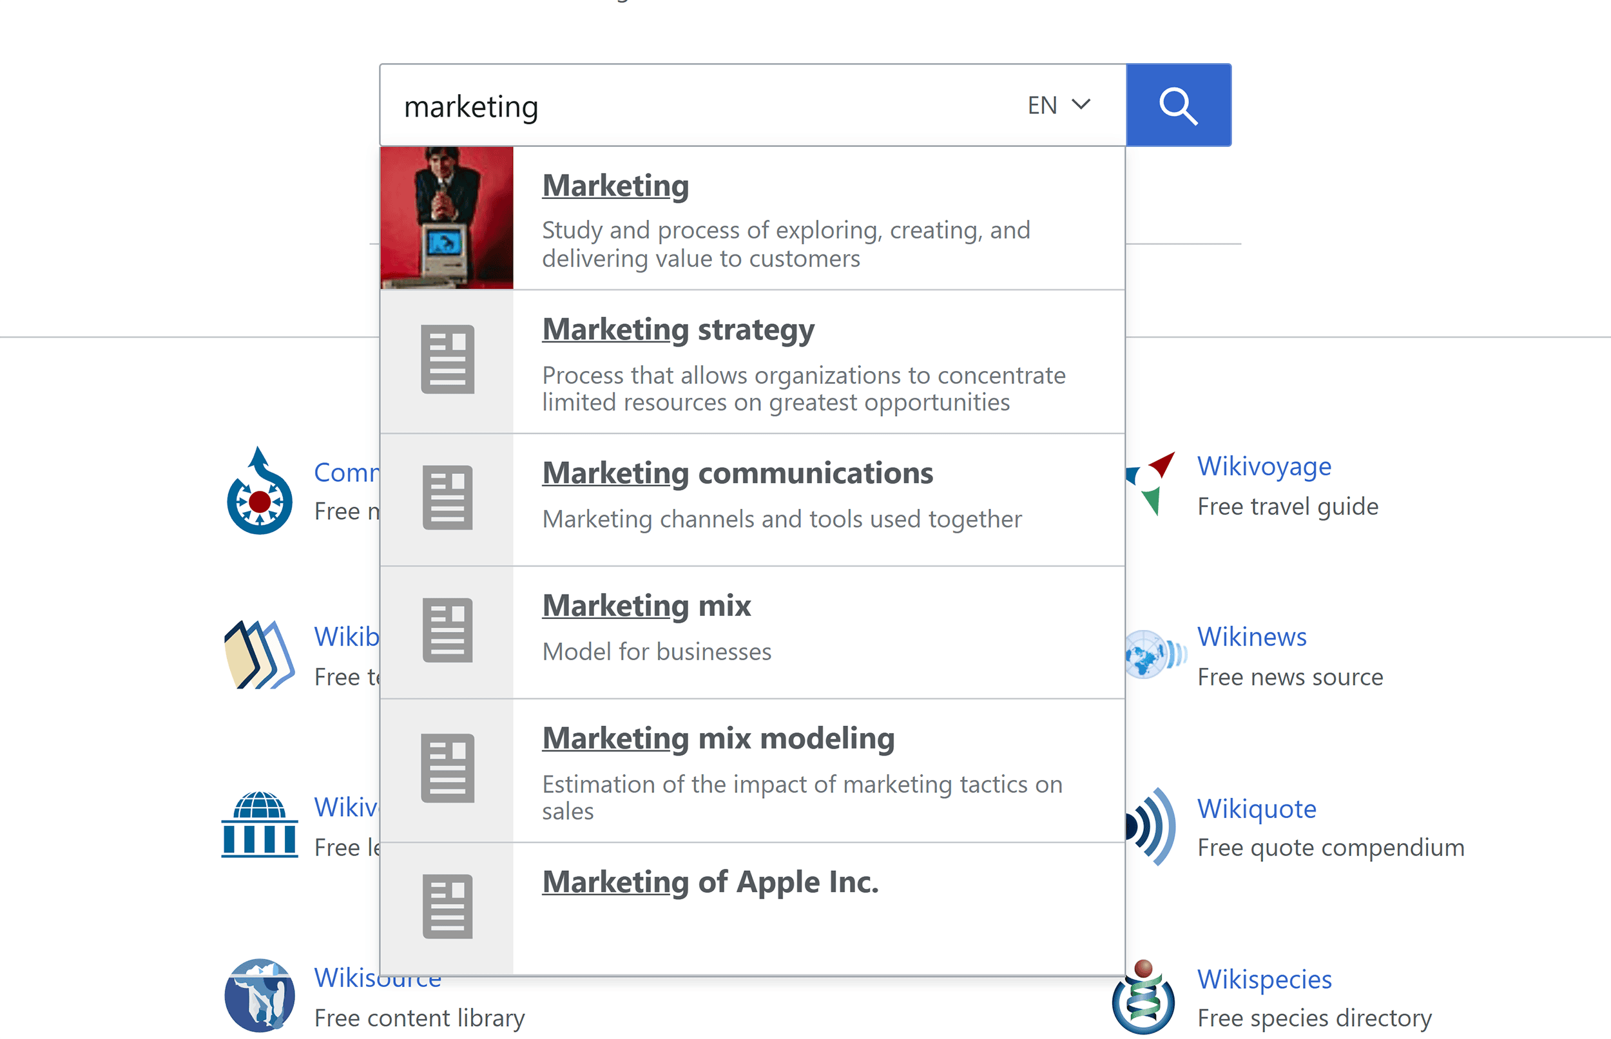
Task: Open the Wikivoyage link
Action: [x=1264, y=466]
